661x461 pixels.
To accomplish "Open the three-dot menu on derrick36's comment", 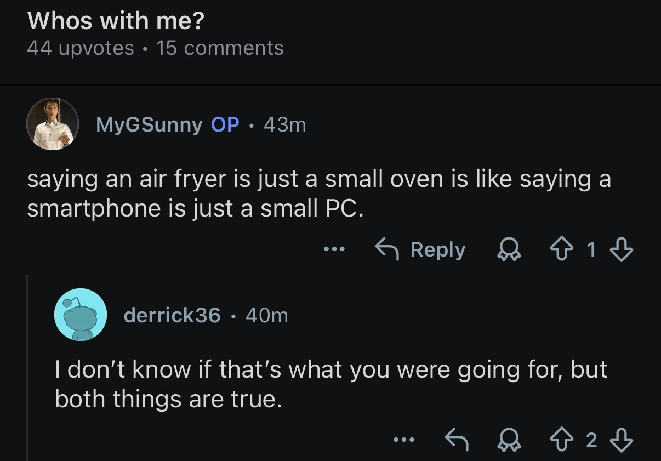I will click(x=403, y=440).
